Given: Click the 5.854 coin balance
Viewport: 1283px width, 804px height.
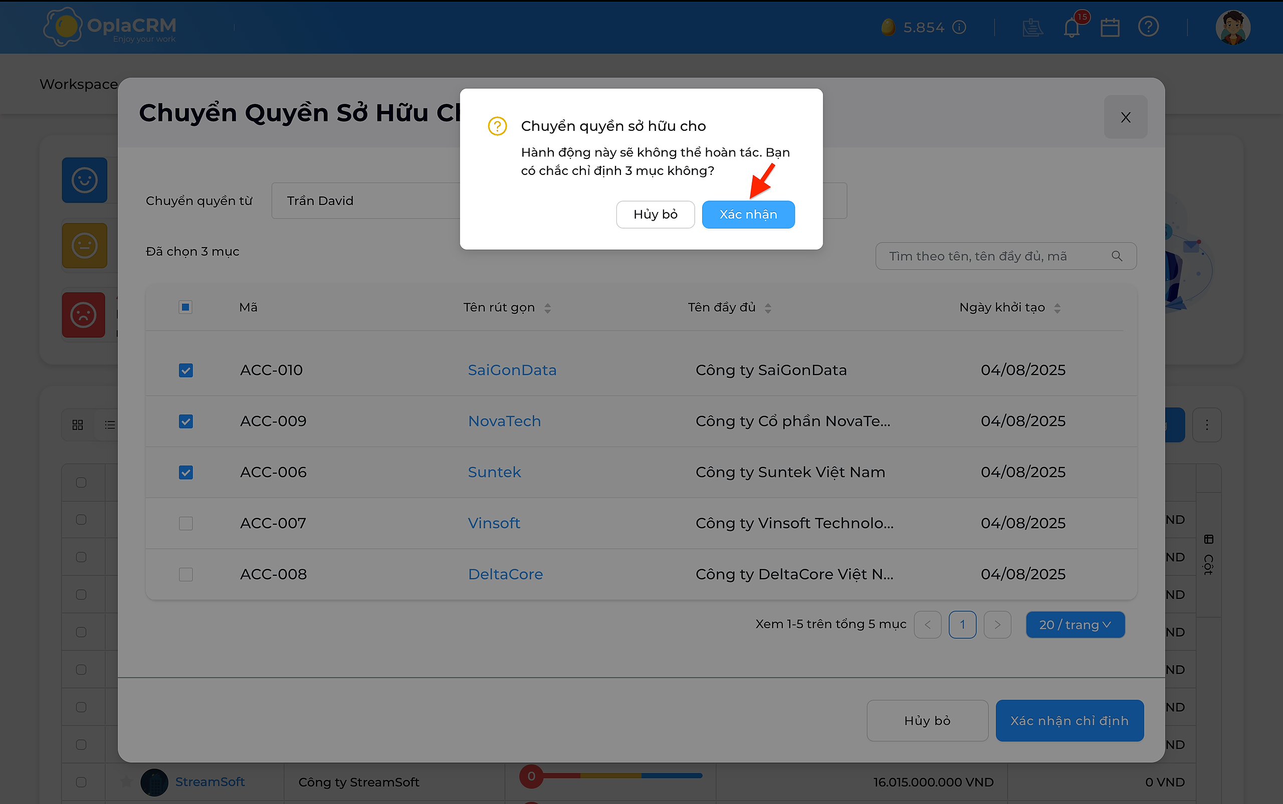Looking at the screenshot, I should [924, 27].
